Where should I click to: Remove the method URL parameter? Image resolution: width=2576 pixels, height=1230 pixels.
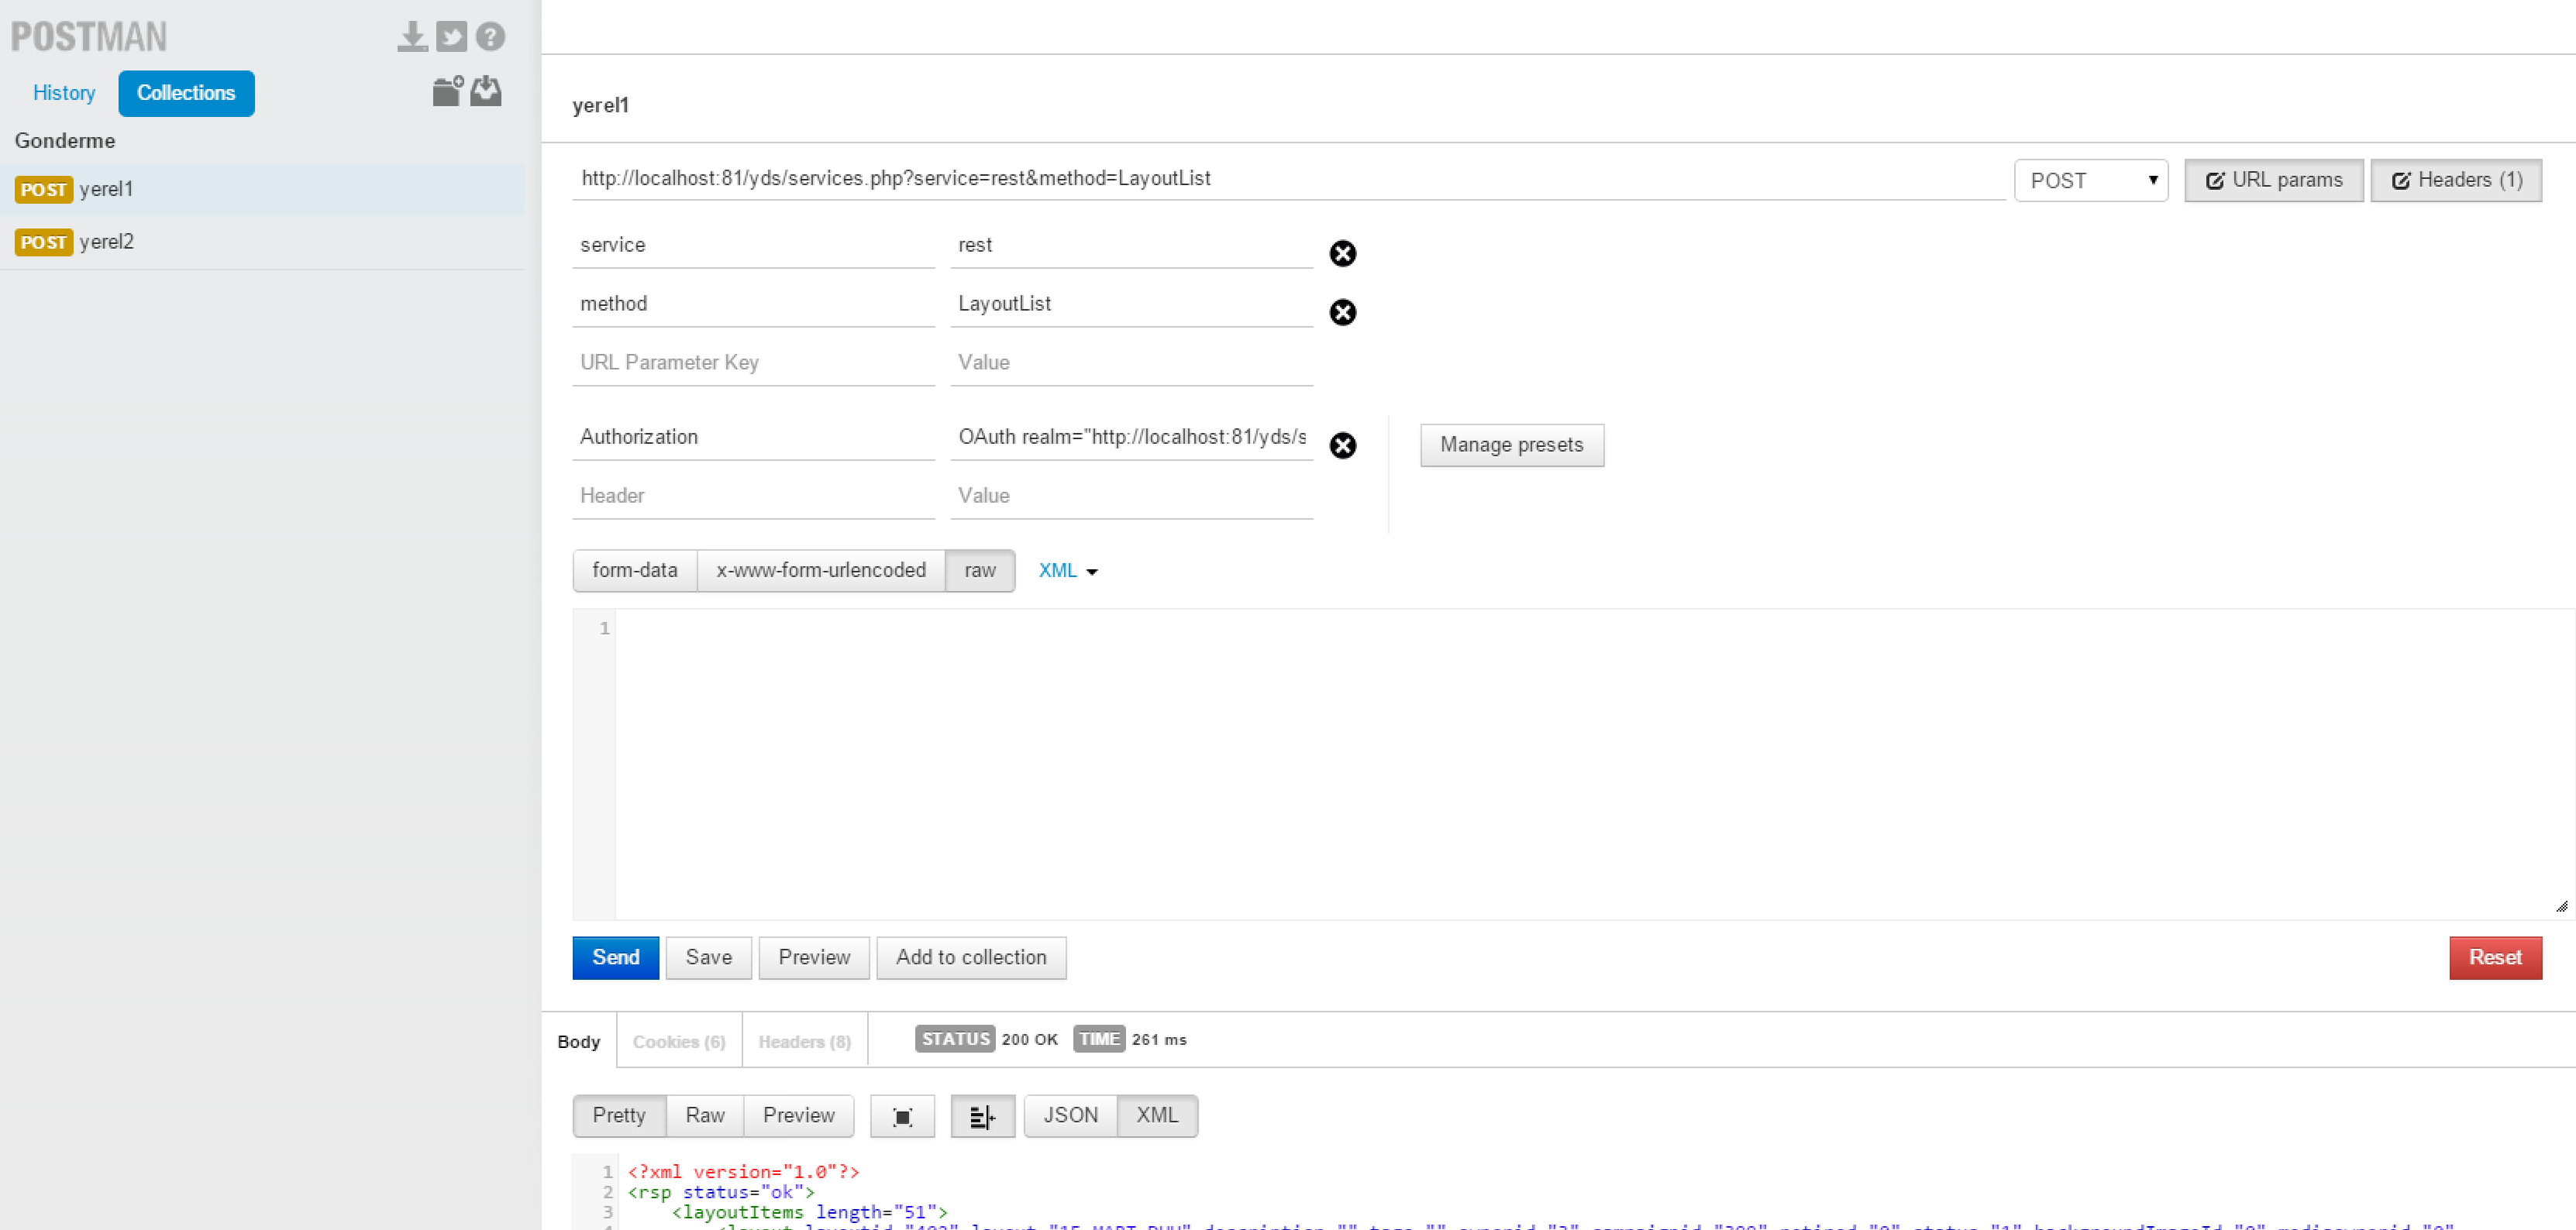[1343, 313]
